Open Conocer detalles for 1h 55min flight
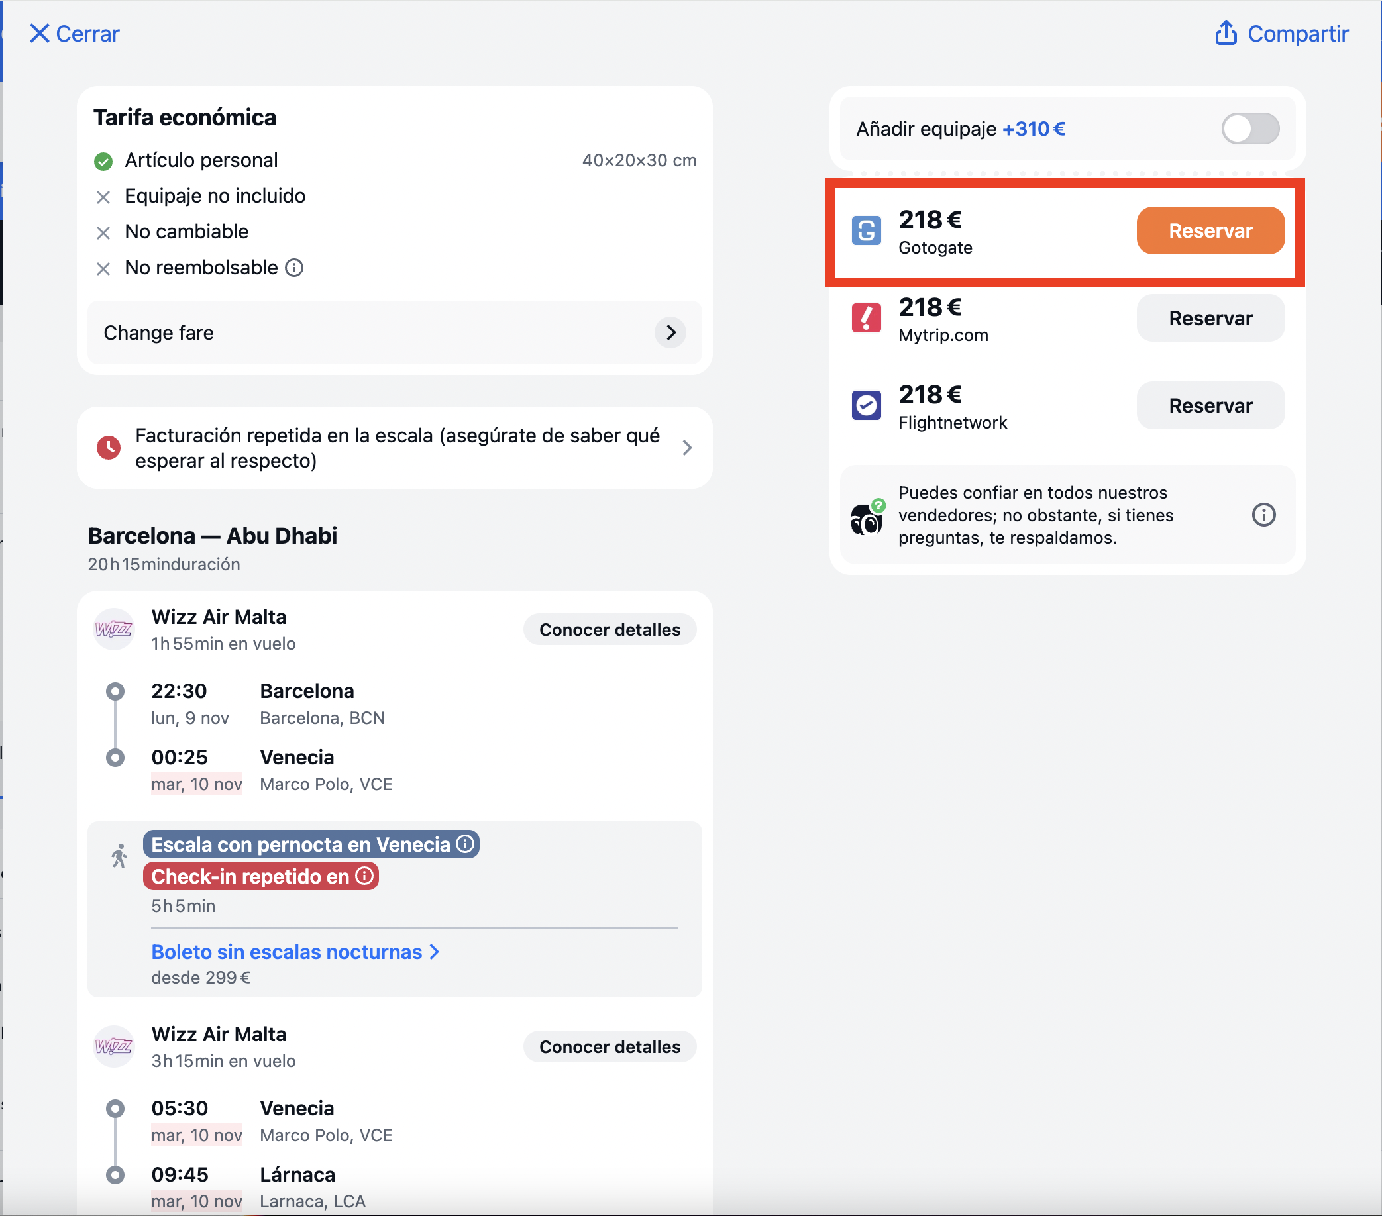 coord(610,629)
